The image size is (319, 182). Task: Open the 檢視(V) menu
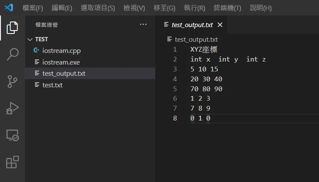[x=134, y=8]
